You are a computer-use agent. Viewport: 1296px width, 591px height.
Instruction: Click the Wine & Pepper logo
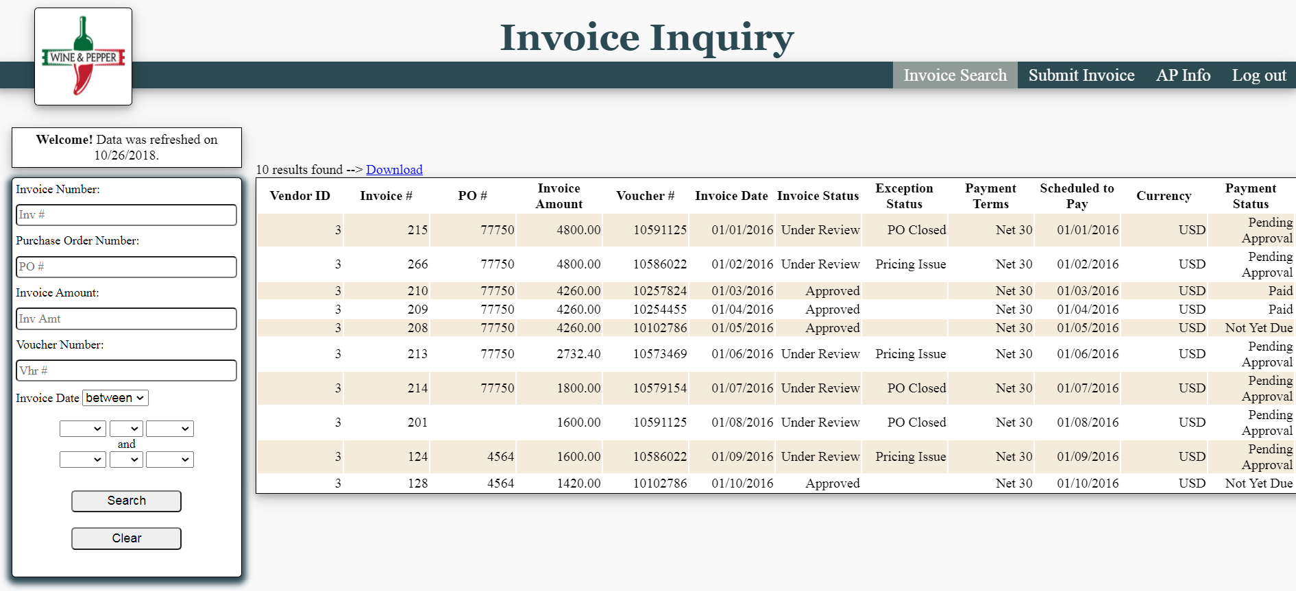point(83,57)
